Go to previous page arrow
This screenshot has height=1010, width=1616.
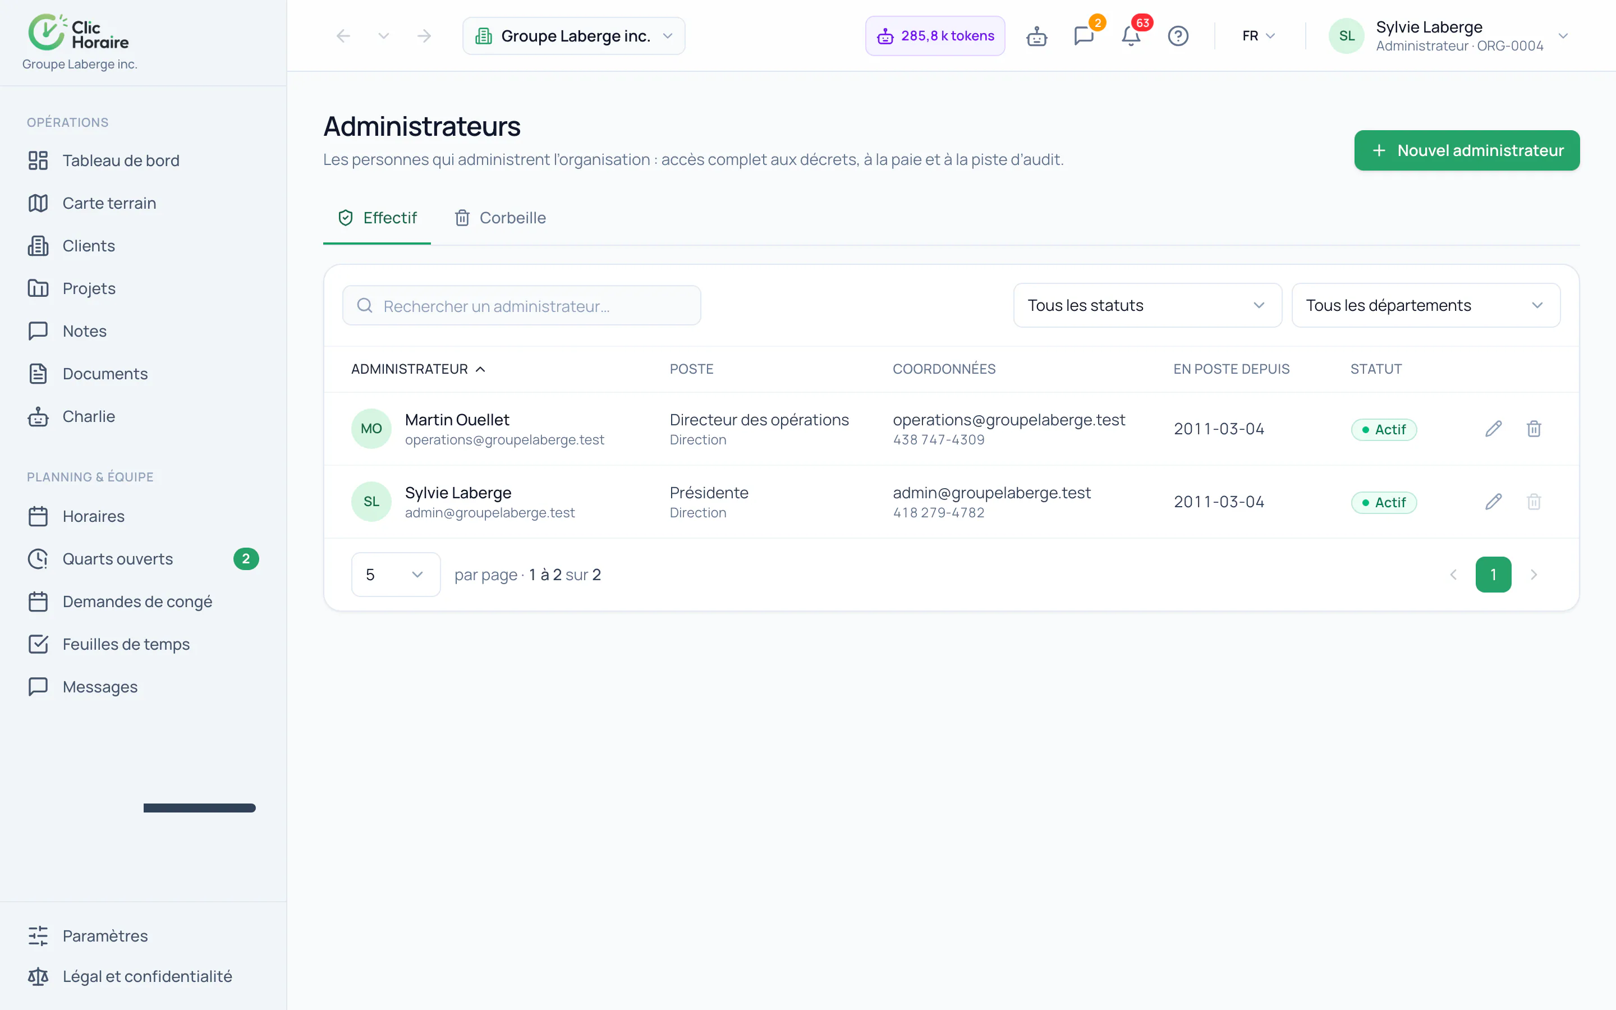(x=1453, y=575)
